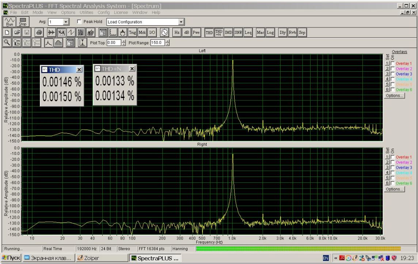Click the Plot Range stepper arrows
The image size is (418, 264).
pos(167,43)
